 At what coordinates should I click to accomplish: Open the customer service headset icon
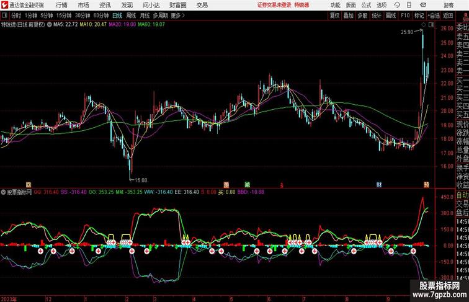coord(397,5)
